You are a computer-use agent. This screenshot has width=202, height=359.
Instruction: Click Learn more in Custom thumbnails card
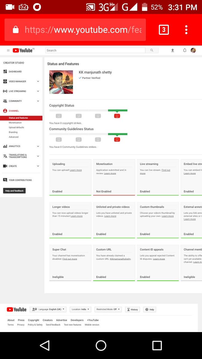[x=168, y=216]
